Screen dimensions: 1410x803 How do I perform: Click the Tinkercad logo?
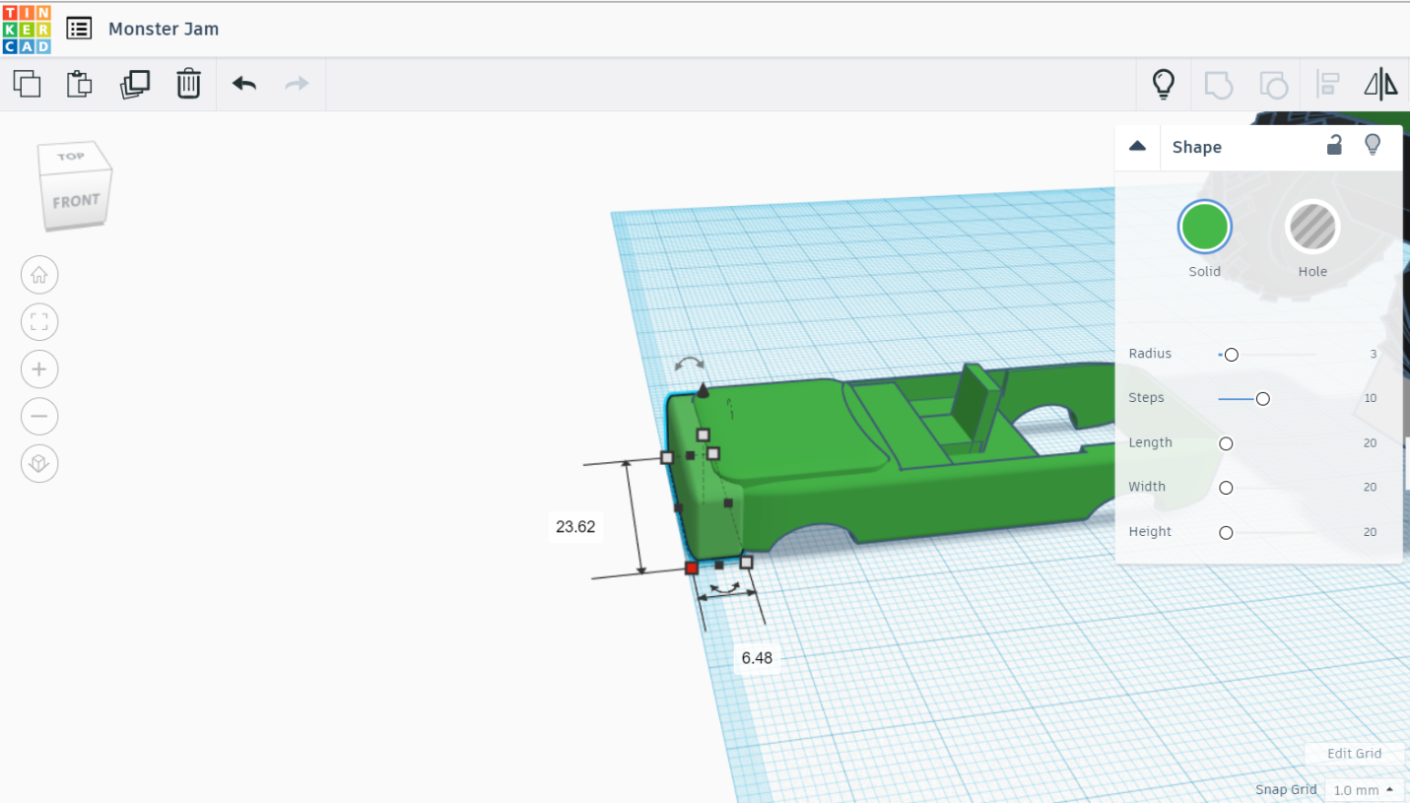point(27,28)
